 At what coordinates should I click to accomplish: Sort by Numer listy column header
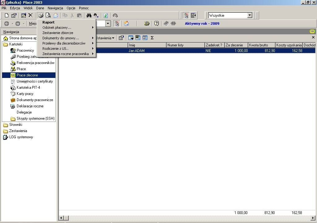(185, 45)
